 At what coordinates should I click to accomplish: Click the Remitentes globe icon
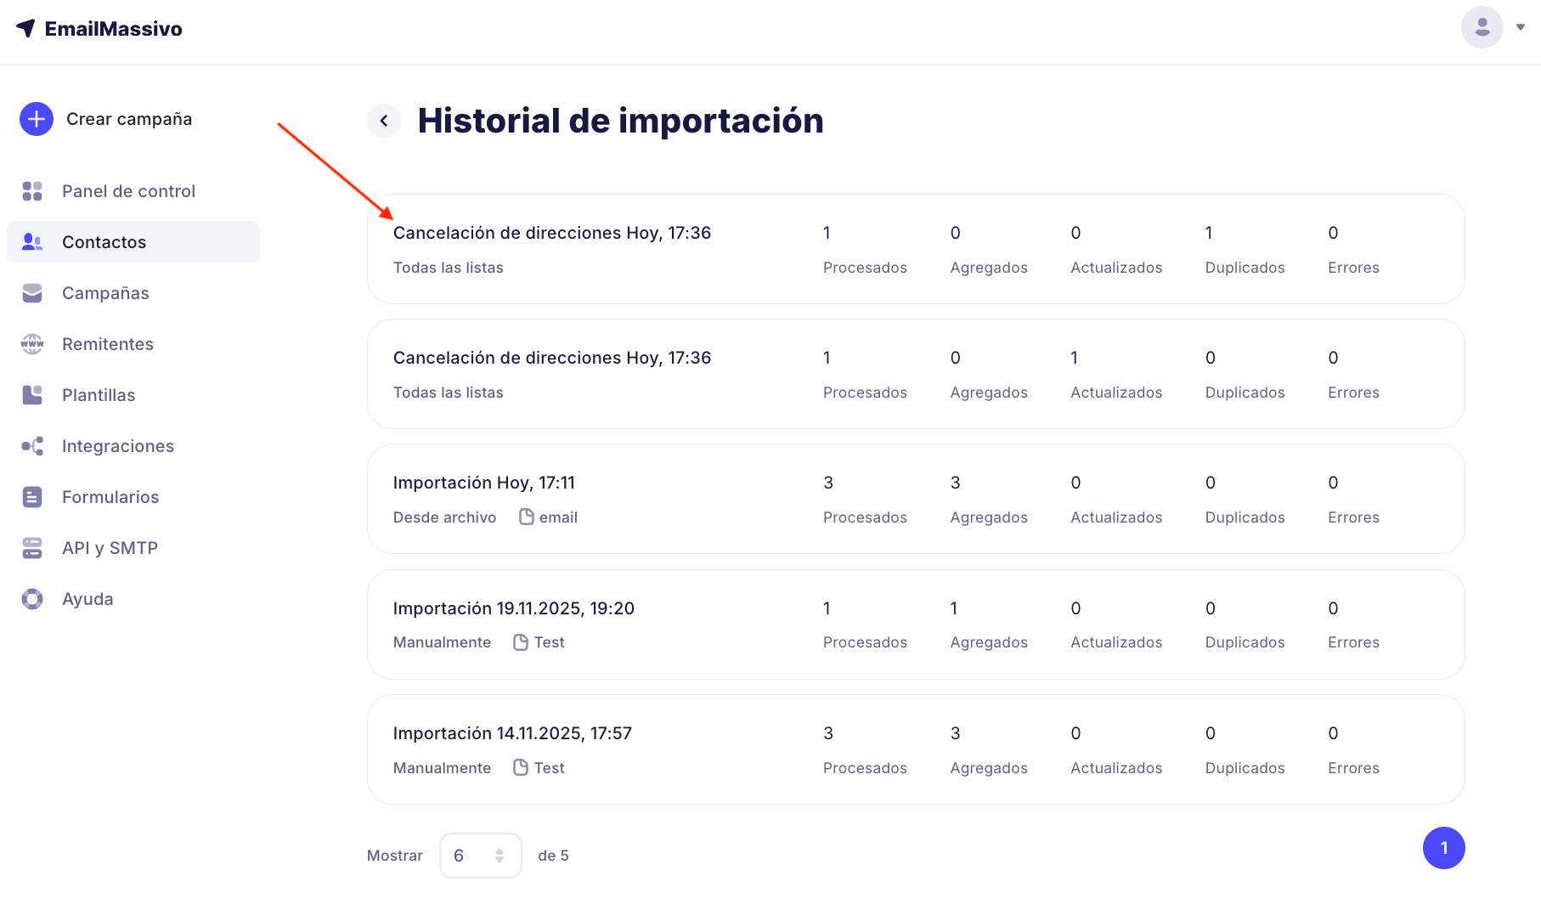32,344
